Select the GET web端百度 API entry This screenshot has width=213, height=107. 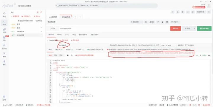[27, 31]
